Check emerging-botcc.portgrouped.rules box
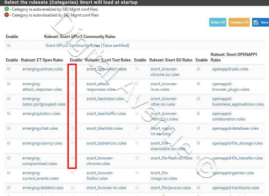Screen dimensions: 269x196 click(9, 98)
